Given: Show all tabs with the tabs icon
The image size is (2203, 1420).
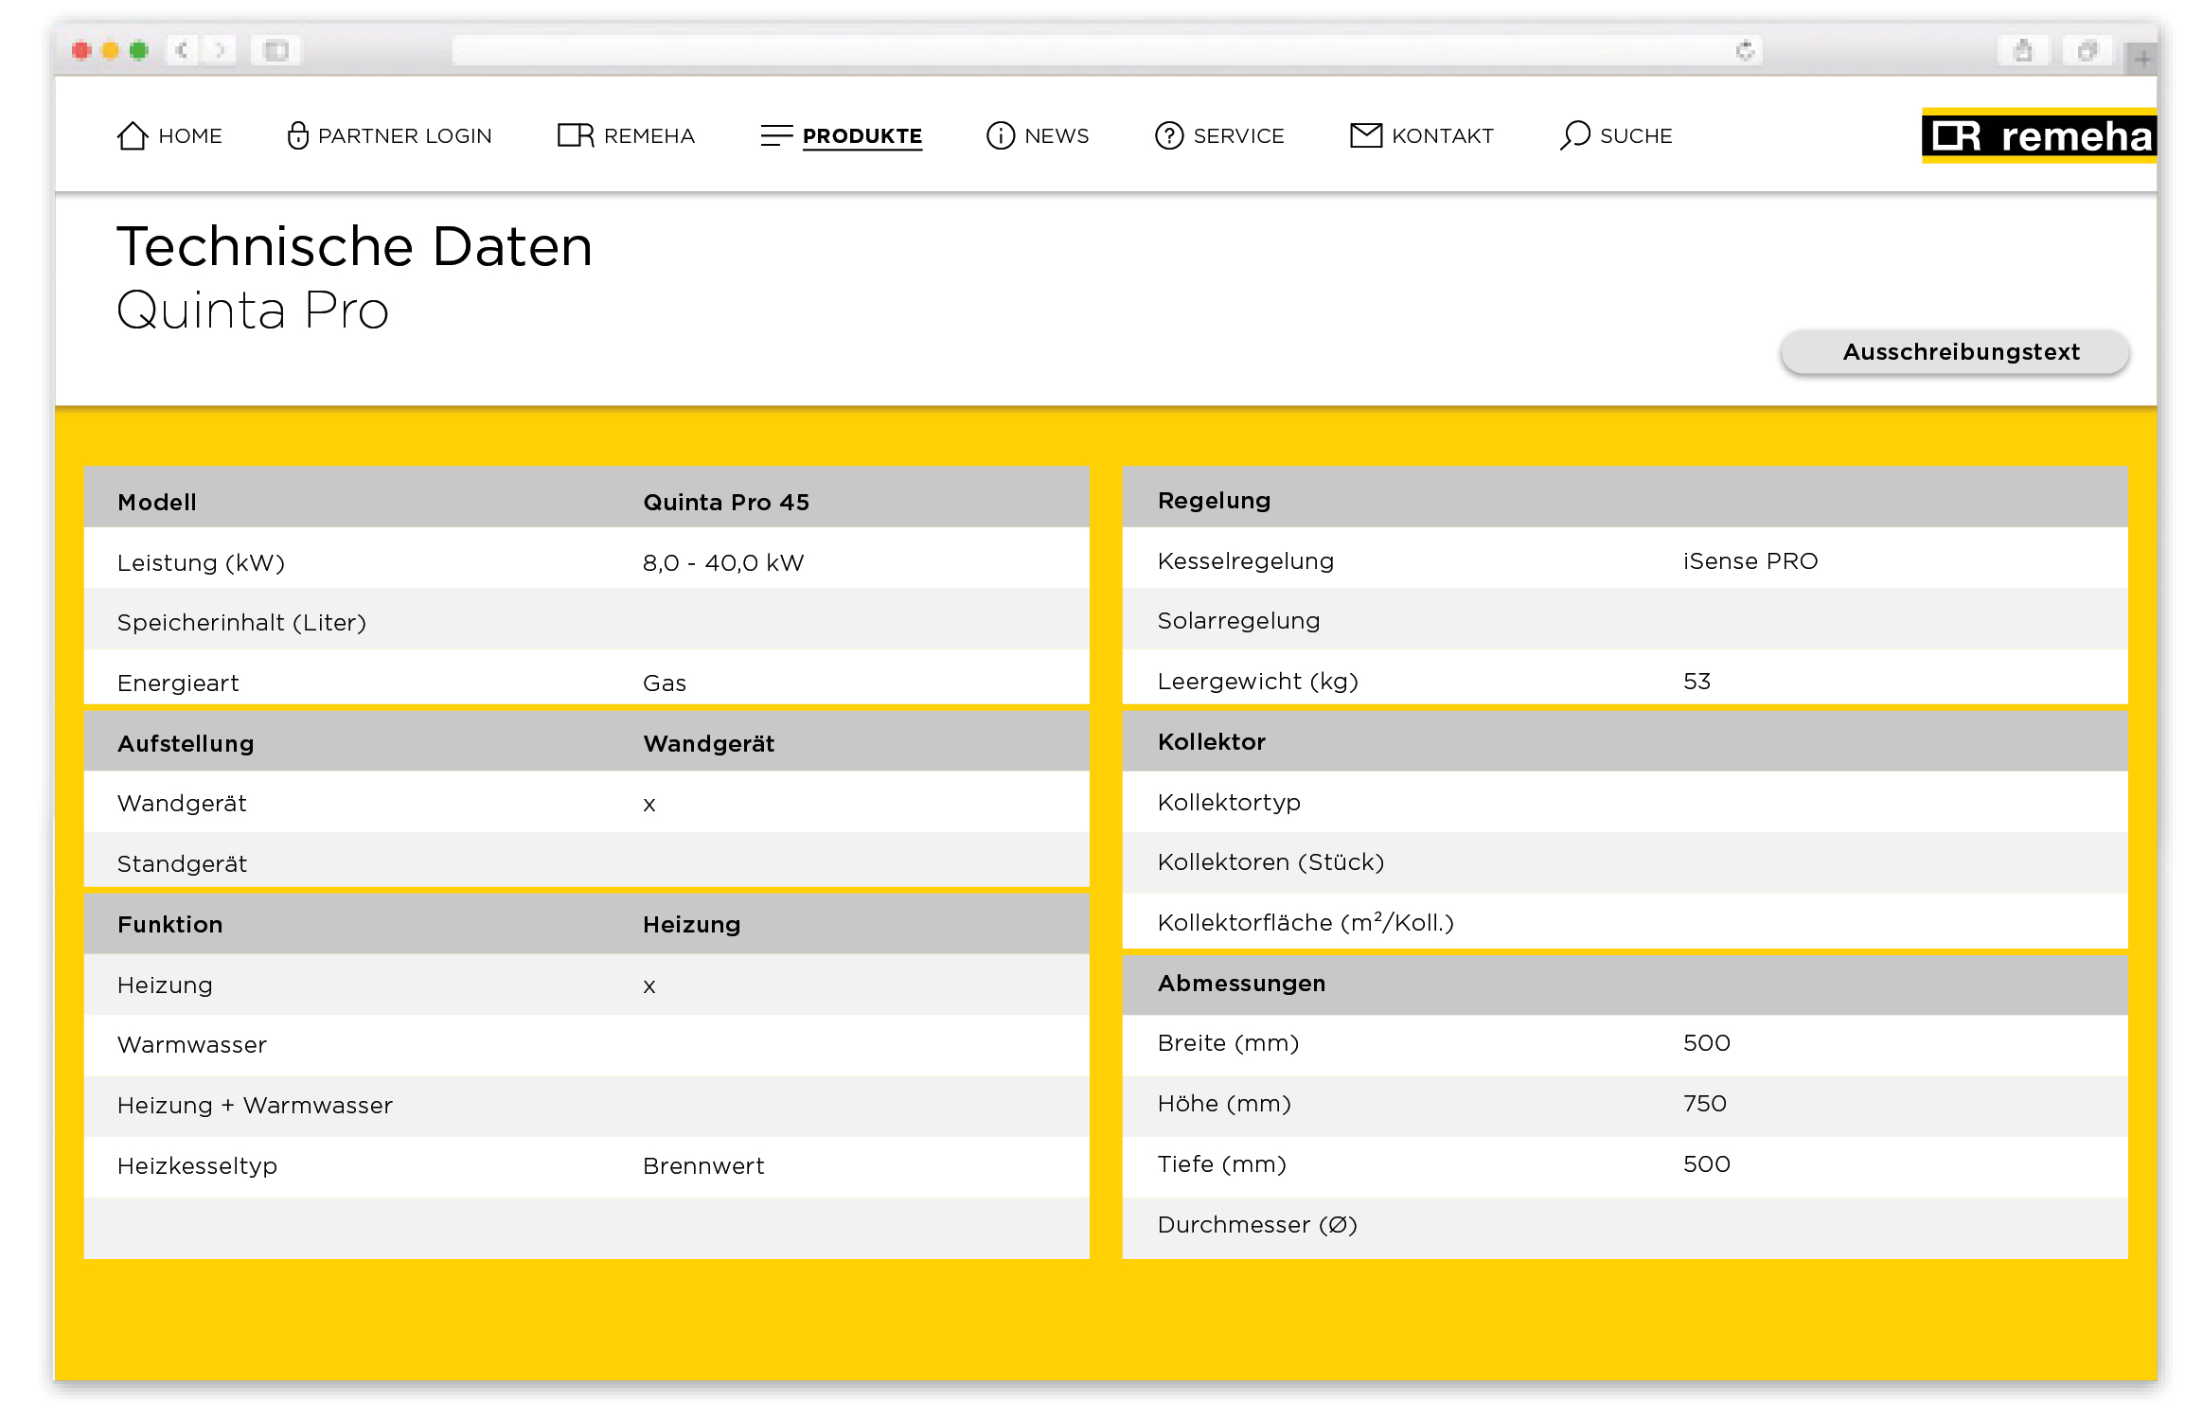Looking at the screenshot, I should [2088, 49].
